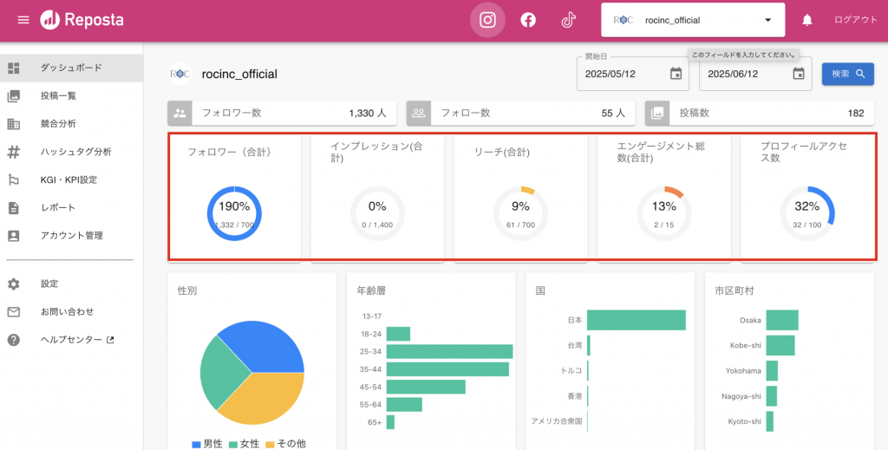Click the インプレッション(合計) 0% progress ring
The width and height of the screenshot is (888, 450).
coord(377,214)
